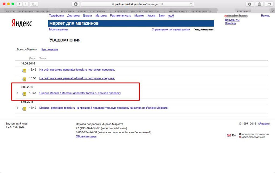Image resolution: width=275 pixels, height=173 pixels.
Task: Open the Документы link
Action: pyautogui.click(x=232, y=20)
